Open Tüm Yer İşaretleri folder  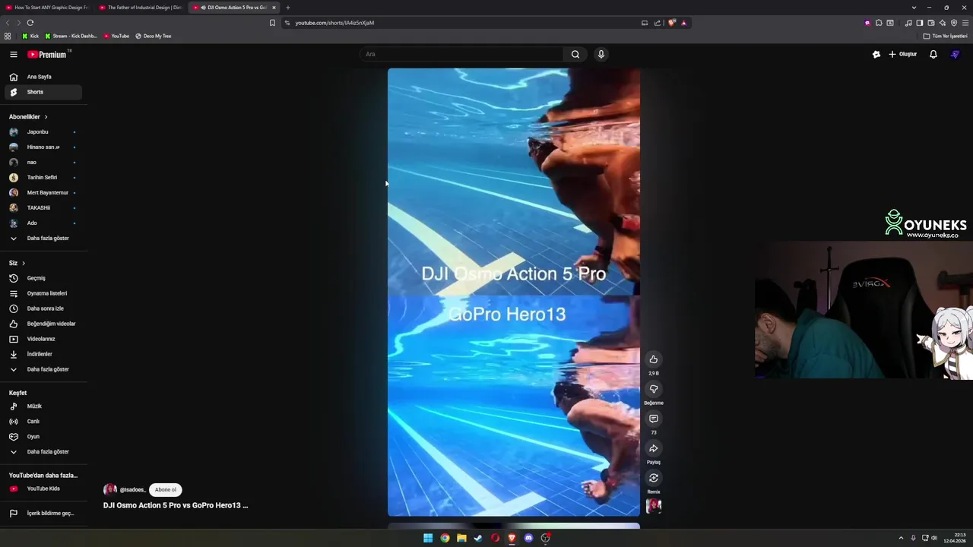click(x=946, y=36)
